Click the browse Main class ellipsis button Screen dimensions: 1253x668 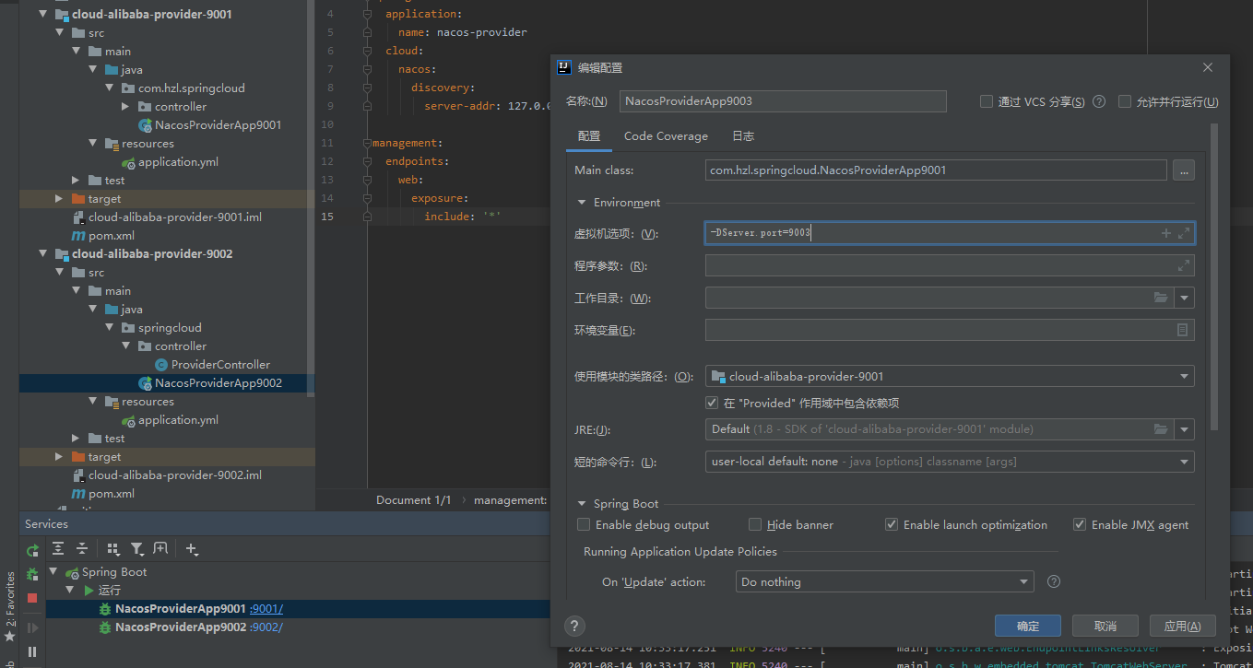(1183, 170)
